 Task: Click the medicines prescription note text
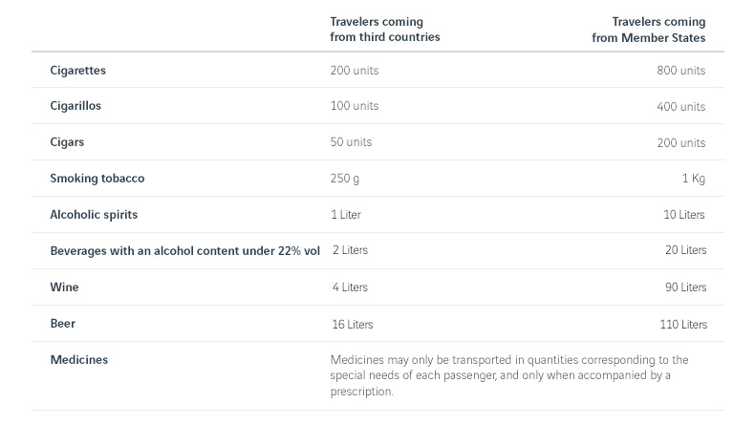pos(508,375)
